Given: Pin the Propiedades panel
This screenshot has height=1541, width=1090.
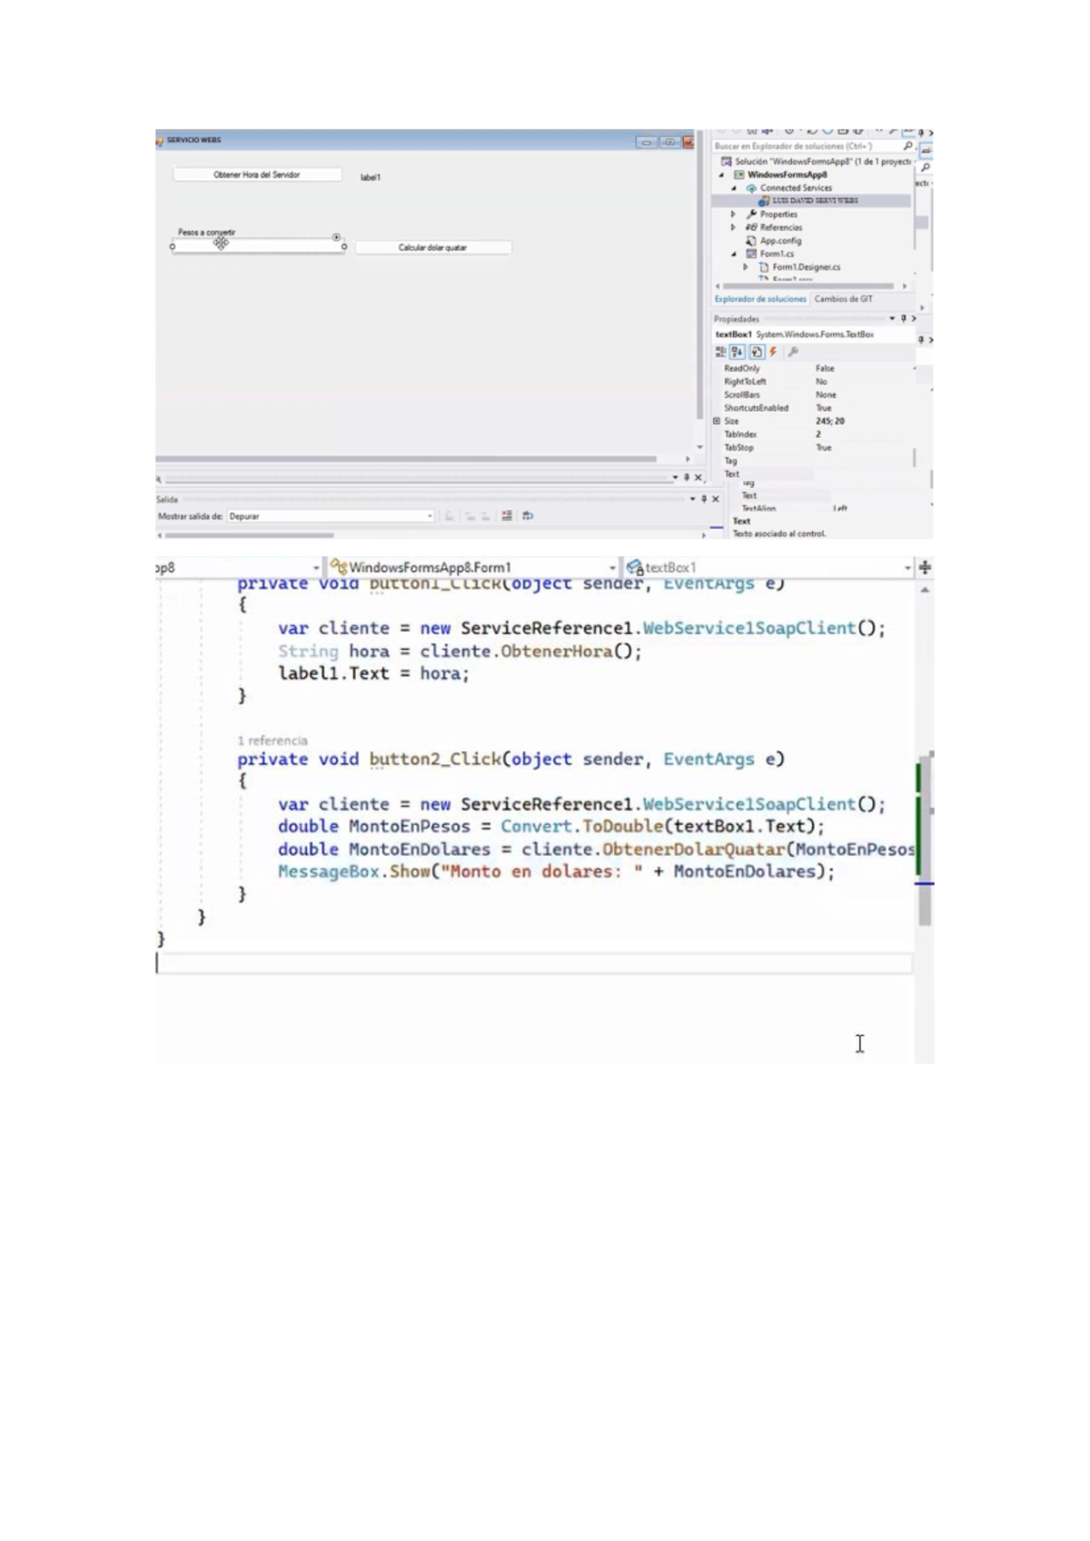Looking at the screenshot, I should (903, 319).
